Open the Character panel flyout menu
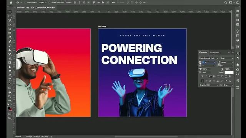 pyautogui.click(x=233, y=52)
